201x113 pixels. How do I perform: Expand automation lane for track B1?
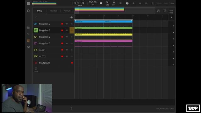pyautogui.click(x=173, y=32)
